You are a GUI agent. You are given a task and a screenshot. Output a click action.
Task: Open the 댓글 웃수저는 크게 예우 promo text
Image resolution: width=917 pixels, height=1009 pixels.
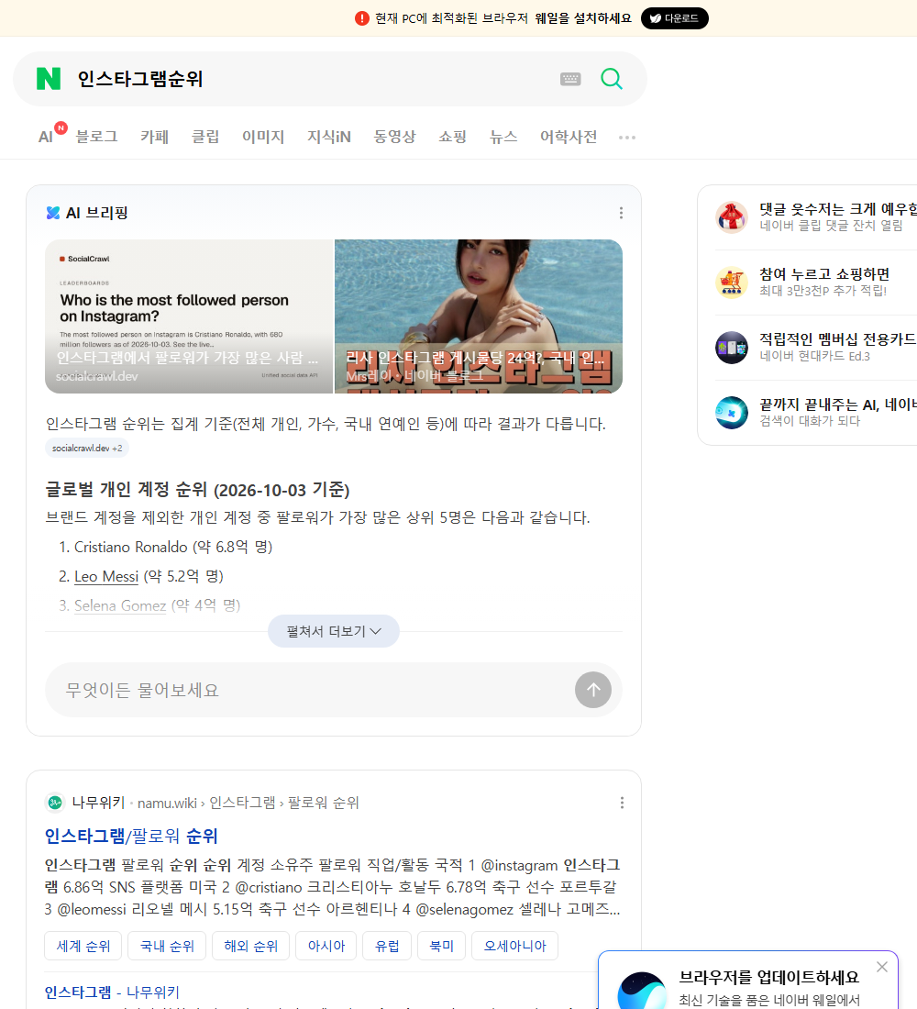838,209
